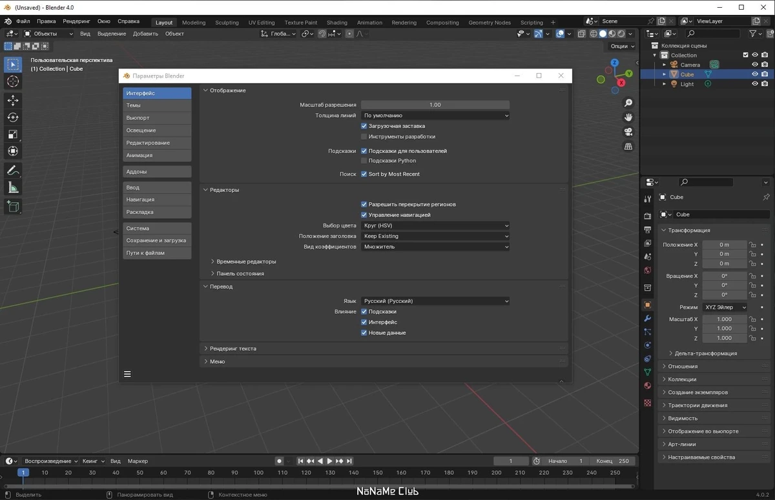
Task: Click the Положение X value field
Action: point(724,245)
